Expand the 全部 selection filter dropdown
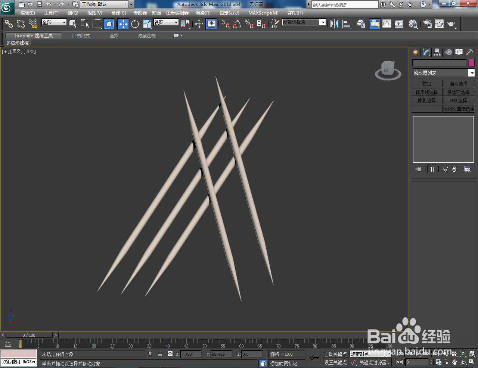Screen dimensions: 478x368 pos(64,22)
